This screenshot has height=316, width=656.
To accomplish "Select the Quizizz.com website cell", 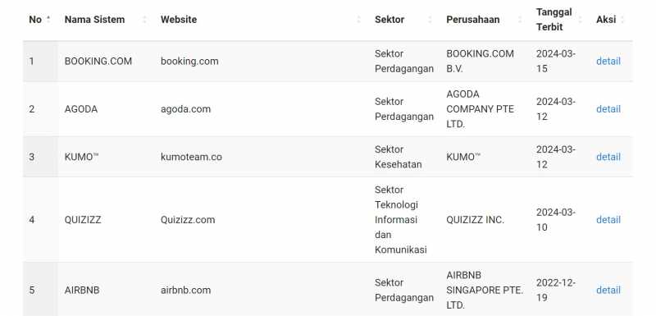I will [x=188, y=219].
